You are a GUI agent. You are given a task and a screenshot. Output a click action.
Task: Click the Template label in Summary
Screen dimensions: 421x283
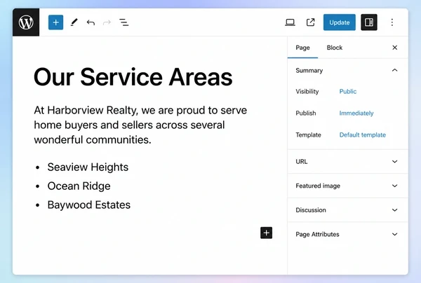click(308, 134)
